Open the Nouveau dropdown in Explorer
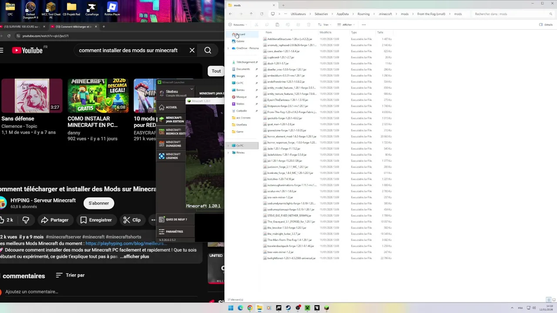Image resolution: width=557 pixels, height=313 pixels. click(x=237, y=25)
